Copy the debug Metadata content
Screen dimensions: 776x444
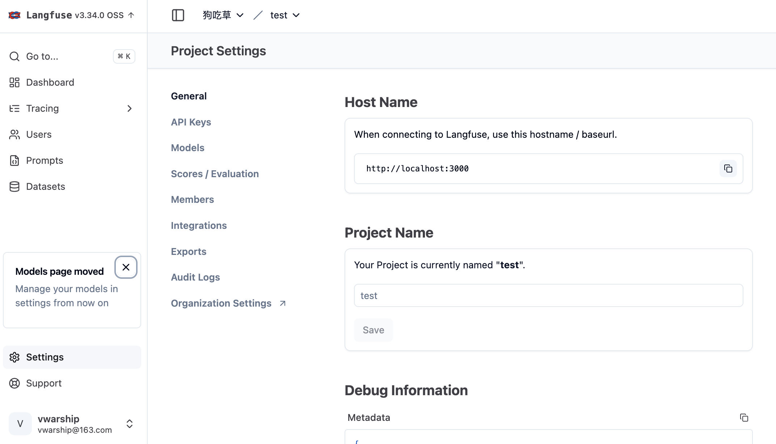[x=744, y=418]
